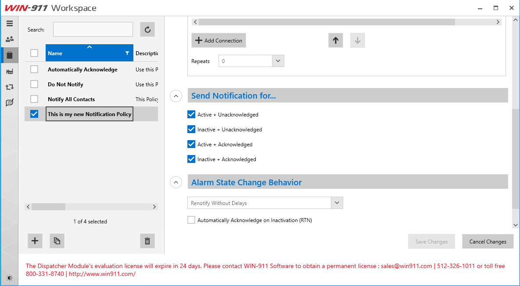Open the hamburger navigation menu
Viewport: 520px width, 286px height.
9,24
